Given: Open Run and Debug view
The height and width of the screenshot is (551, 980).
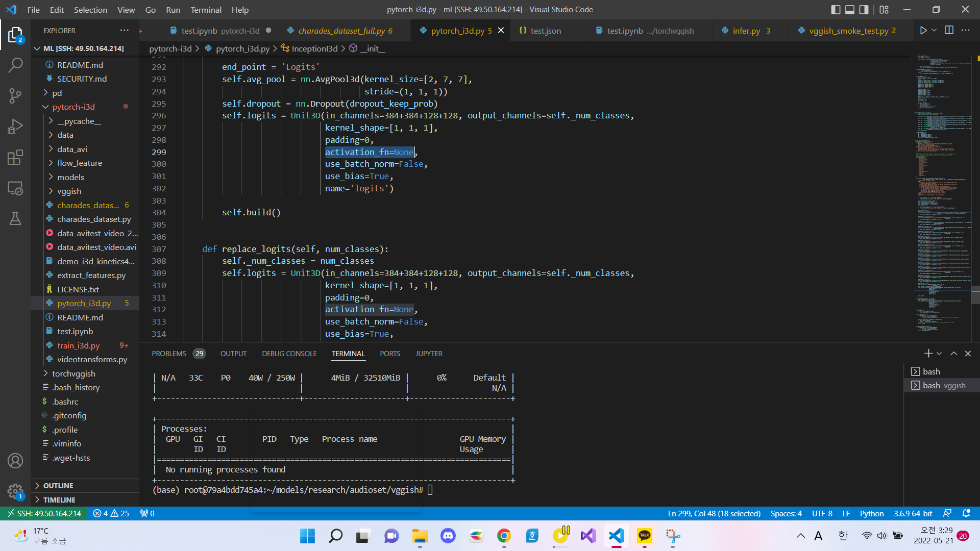Looking at the screenshot, I should [x=15, y=126].
